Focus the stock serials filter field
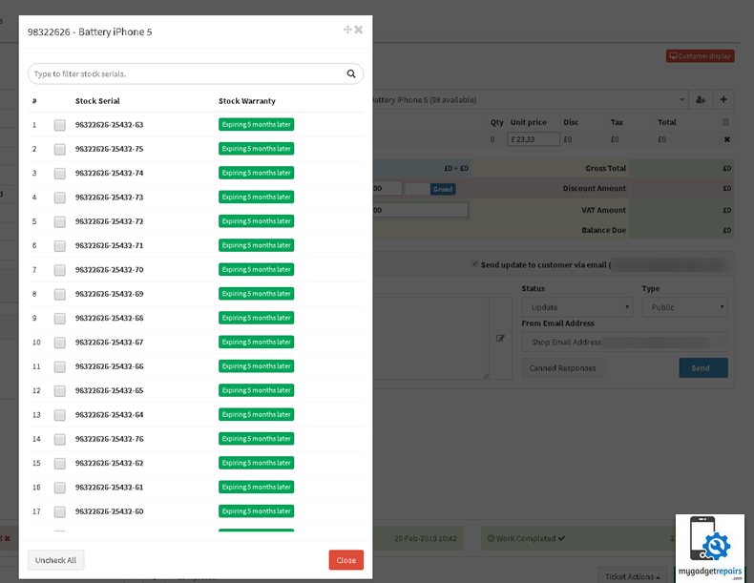The width and height of the screenshot is (754, 583). (196, 73)
